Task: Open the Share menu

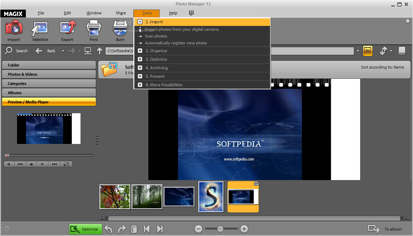Action: (121, 13)
